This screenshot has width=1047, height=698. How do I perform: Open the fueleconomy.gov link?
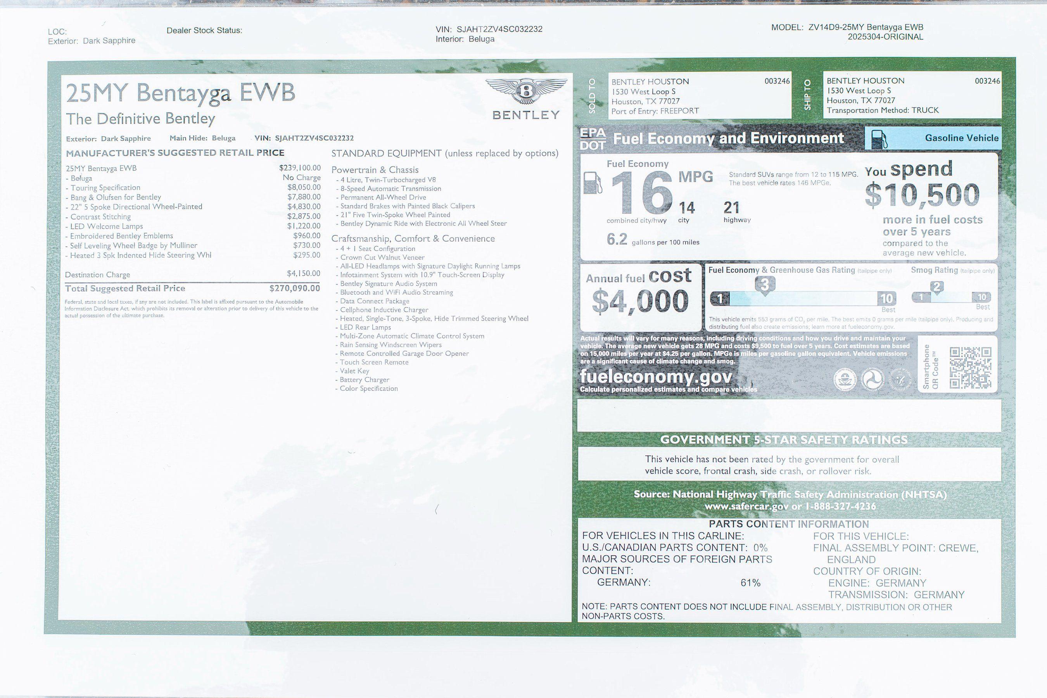point(656,377)
